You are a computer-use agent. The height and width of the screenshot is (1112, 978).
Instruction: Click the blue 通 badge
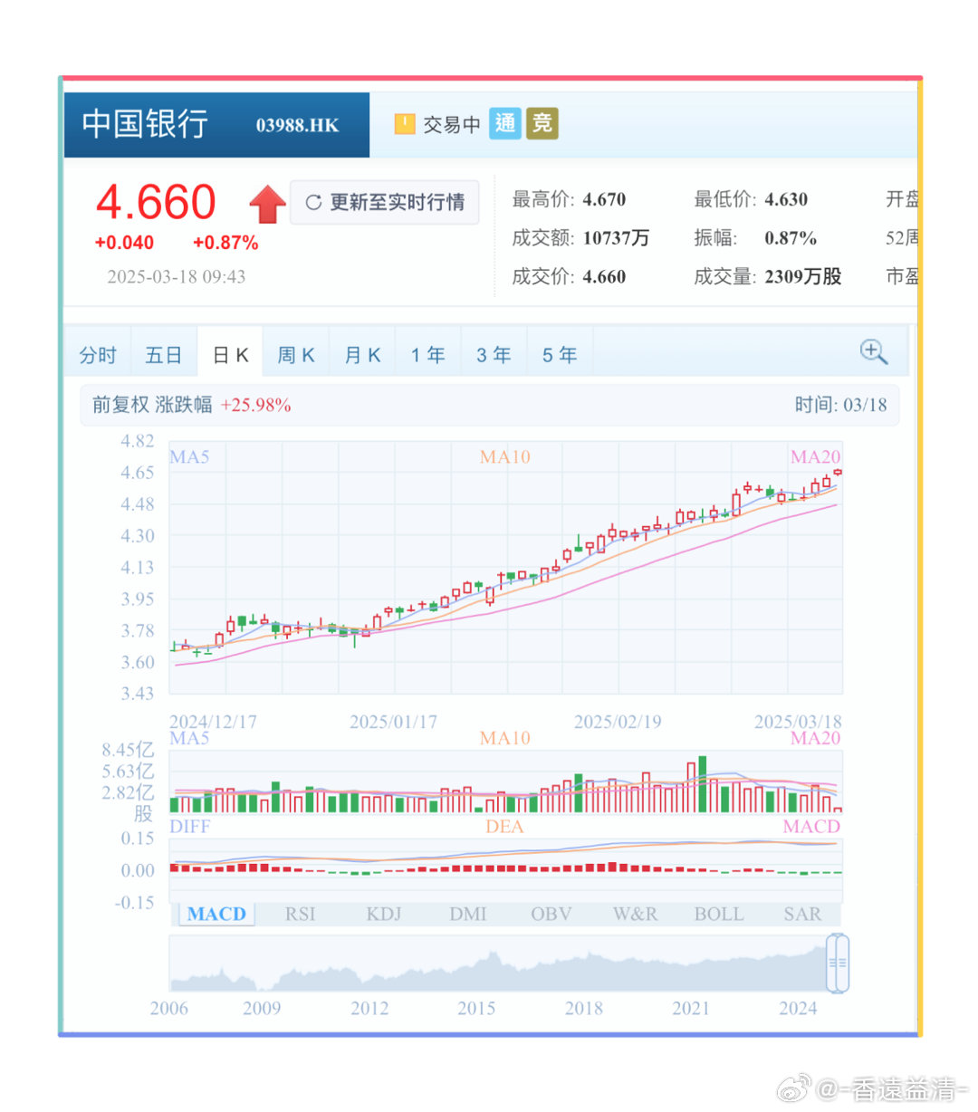[x=505, y=123]
